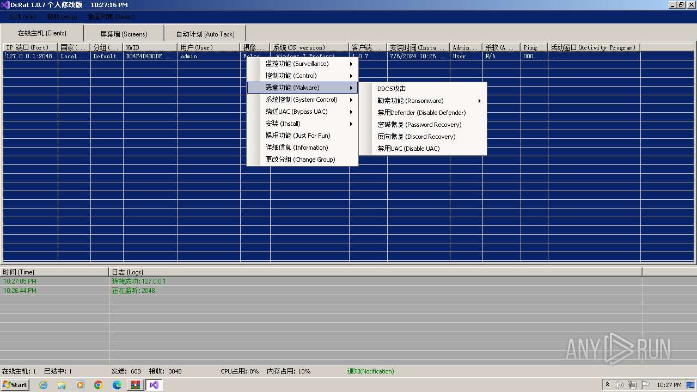
Task: Expand 控制功能 (Control) submenu
Action: 303,76
